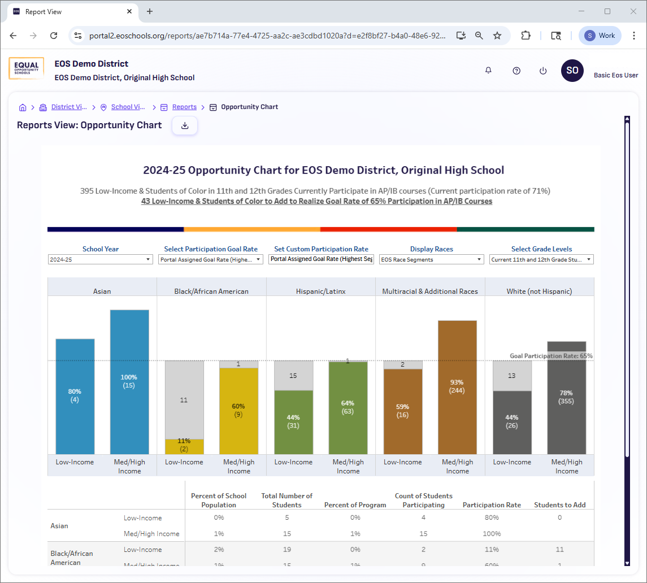Click the help question-mark icon
Viewport: 647px width, 583px height.
[x=516, y=71]
